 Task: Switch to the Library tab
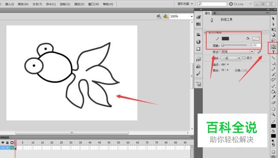coord(215,13)
